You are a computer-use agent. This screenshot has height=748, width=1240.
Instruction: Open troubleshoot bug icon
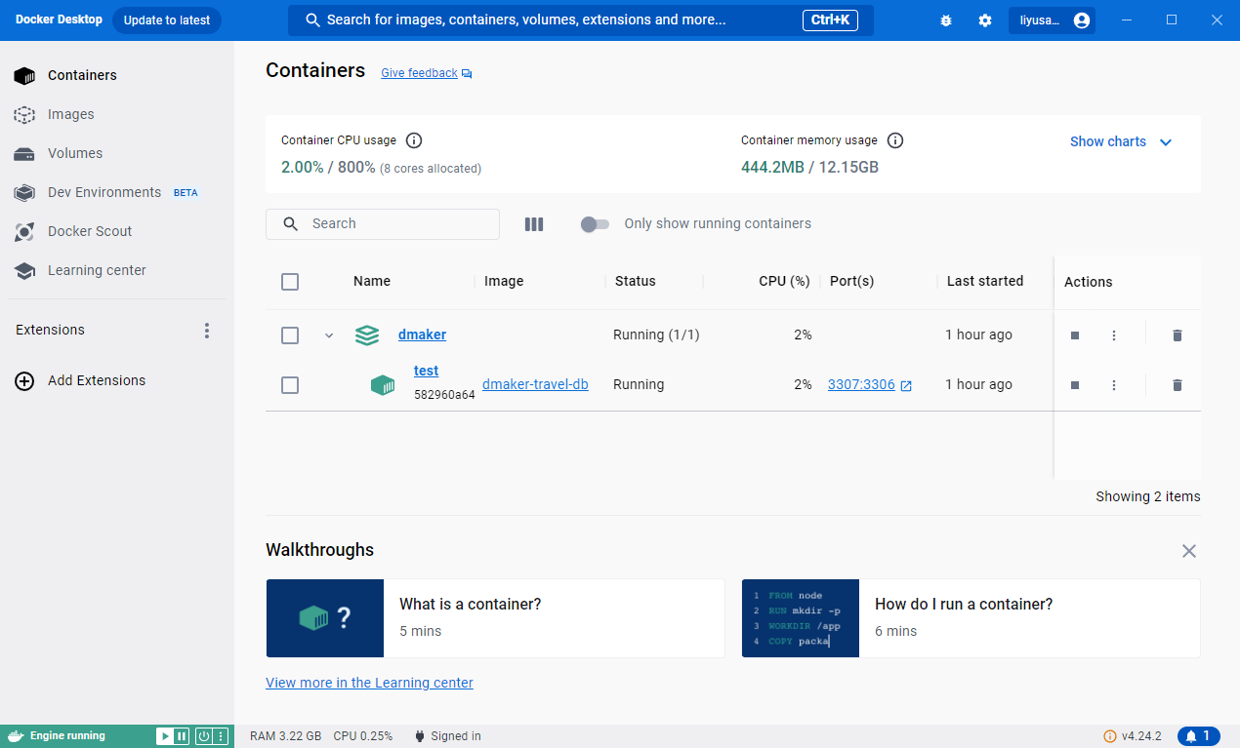pyautogui.click(x=945, y=20)
